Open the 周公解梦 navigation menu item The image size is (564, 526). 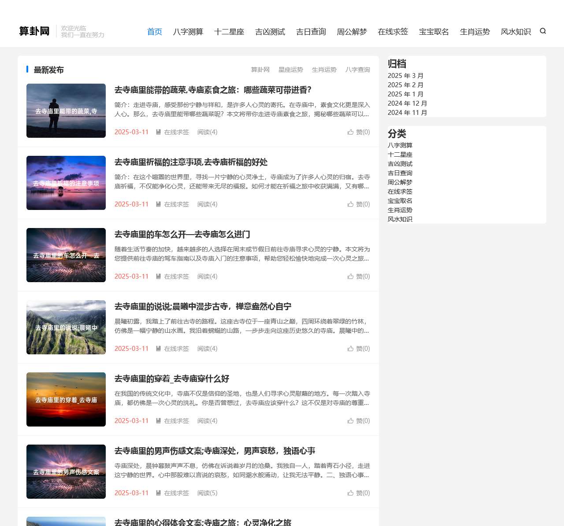pos(352,31)
